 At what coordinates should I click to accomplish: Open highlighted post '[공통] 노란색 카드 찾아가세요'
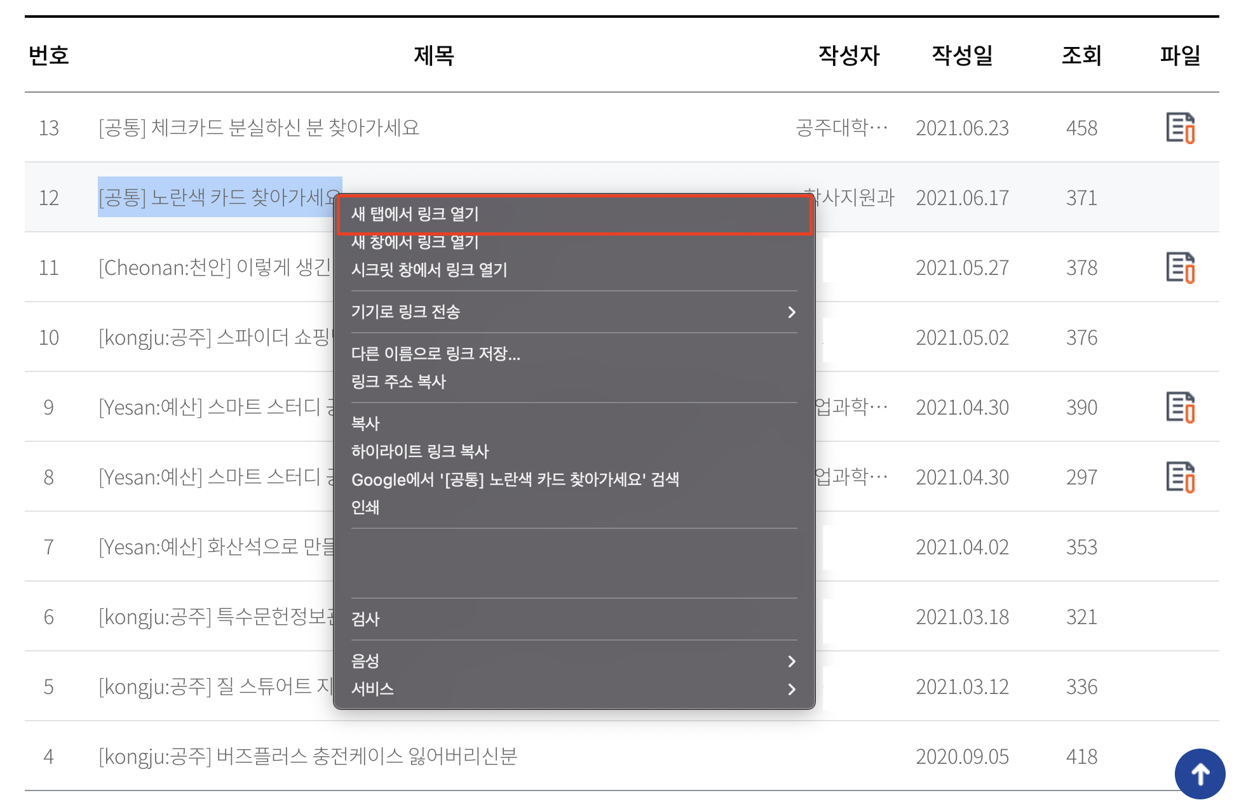(x=216, y=197)
